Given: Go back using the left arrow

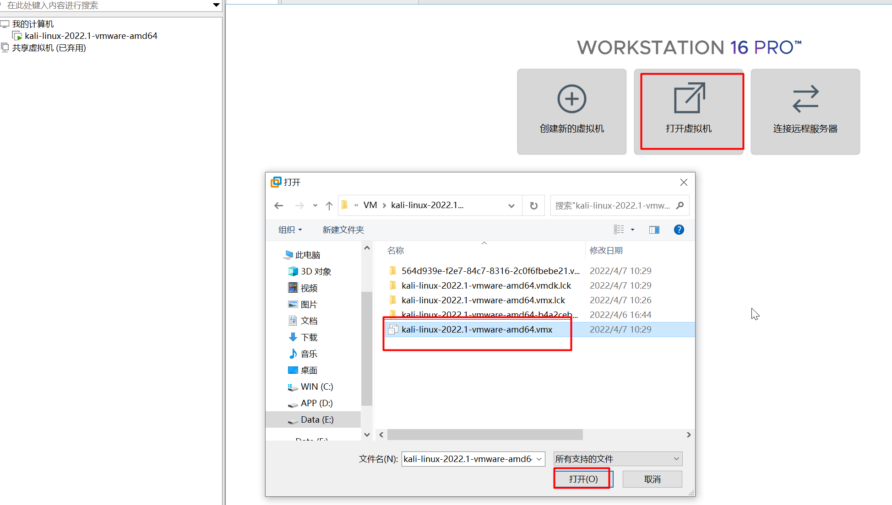Looking at the screenshot, I should 278,206.
